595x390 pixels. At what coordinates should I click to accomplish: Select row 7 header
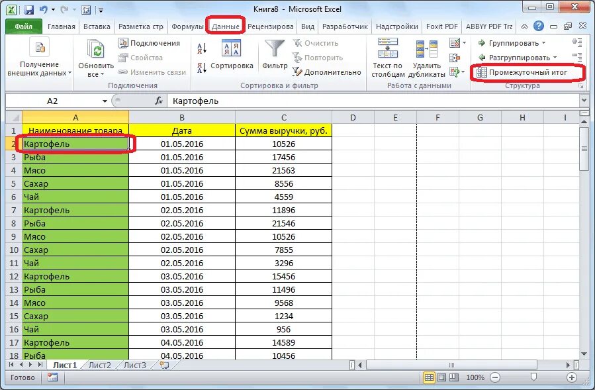pyautogui.click(x=14, y=210)
